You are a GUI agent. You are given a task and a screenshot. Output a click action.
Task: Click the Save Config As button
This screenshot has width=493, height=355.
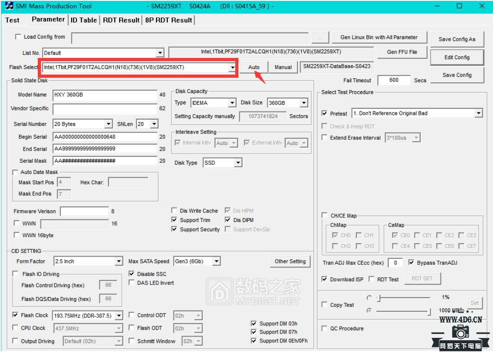tap(457, 39)
